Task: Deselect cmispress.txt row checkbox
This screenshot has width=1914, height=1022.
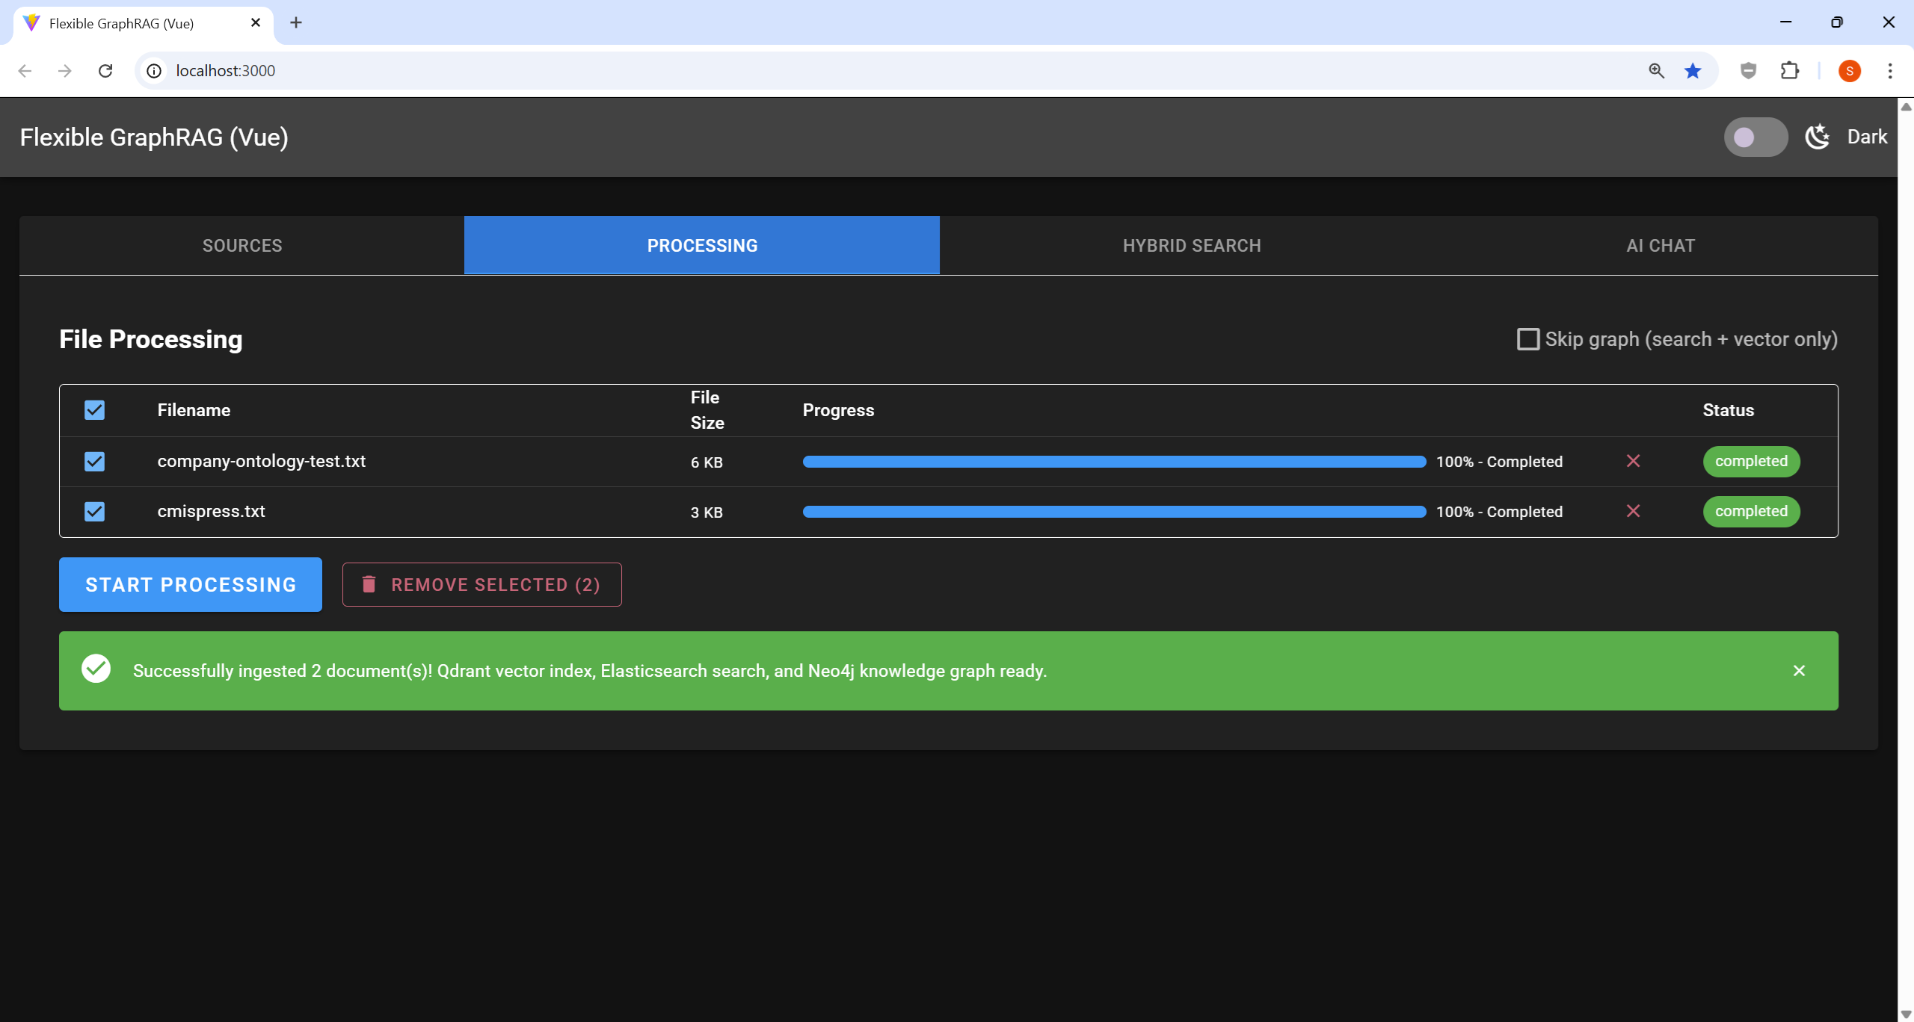Action: point(94,511)
